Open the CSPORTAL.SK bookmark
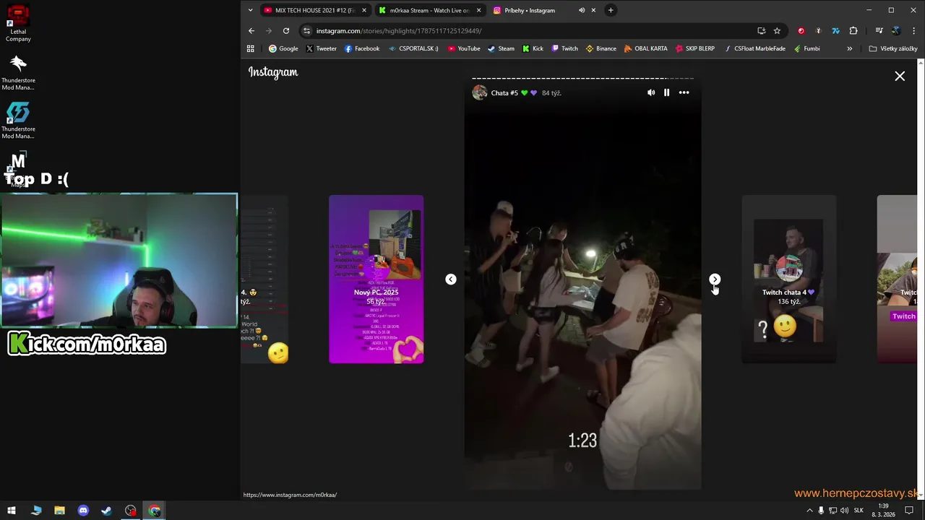Image resolution: width=925 pixels, height=520 pixels. tap(413, 48)
